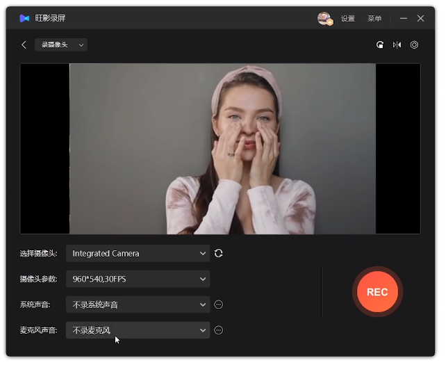Rotate the camera image with rotate icon
This screenshot has height=365, width=446.
380,44
